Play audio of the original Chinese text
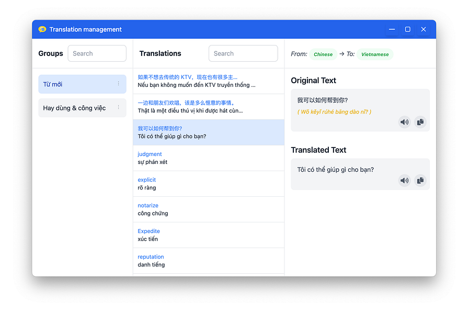The width and height of the screenshot is (469, 314). (404, 122)
